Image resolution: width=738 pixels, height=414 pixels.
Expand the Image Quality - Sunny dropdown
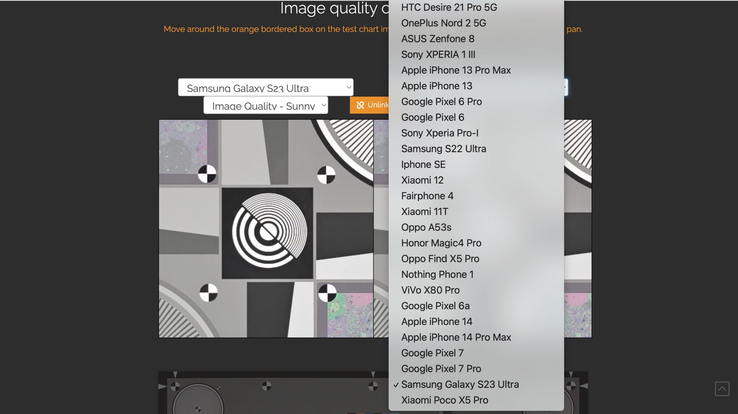(x=266, y=106)
